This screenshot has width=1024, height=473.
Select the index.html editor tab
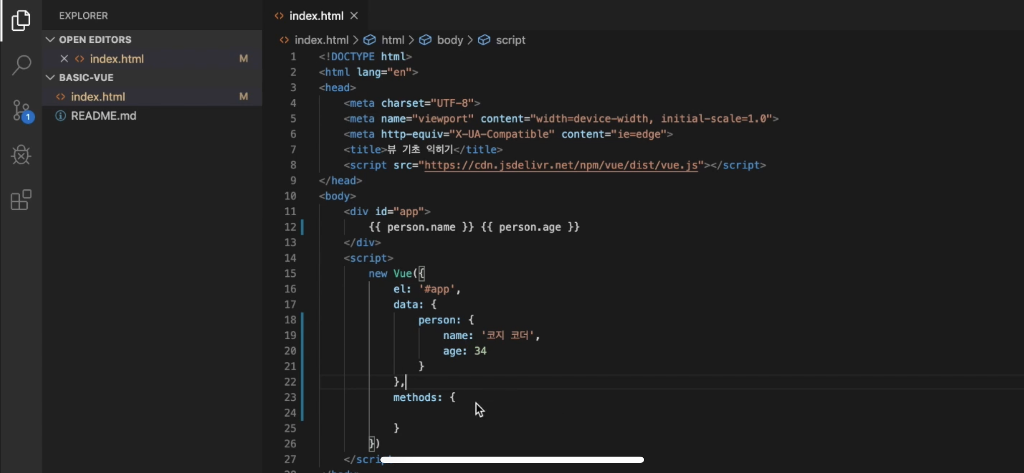(x=316, y=16)
